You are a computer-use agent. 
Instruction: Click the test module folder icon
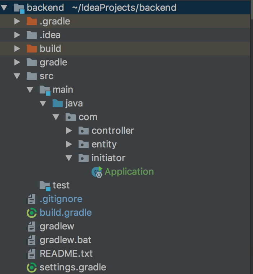click(x=45, y=186)
